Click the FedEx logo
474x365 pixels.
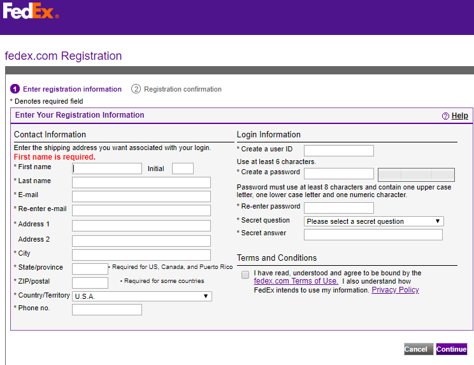click(x=31, y=11)
